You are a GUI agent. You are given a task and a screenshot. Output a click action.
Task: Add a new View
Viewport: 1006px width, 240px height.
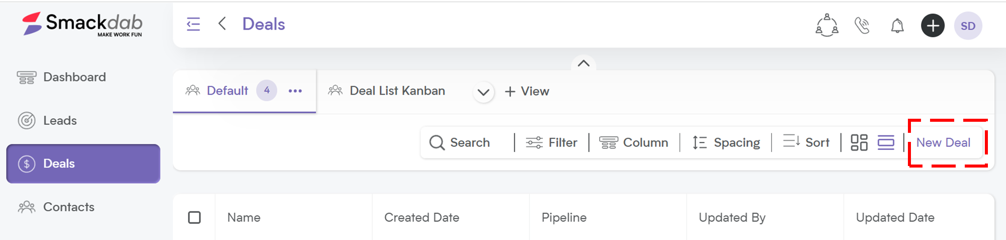527,92
